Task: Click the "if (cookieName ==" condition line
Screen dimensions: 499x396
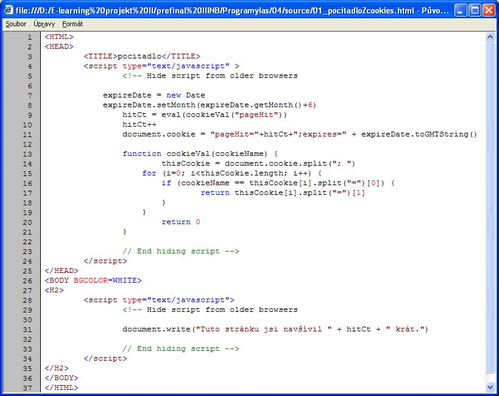Action: [x=278, y=183]
